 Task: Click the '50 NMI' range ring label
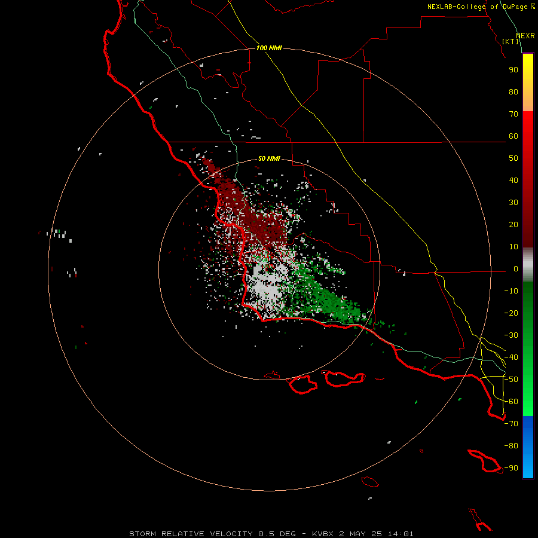point(269,158)
